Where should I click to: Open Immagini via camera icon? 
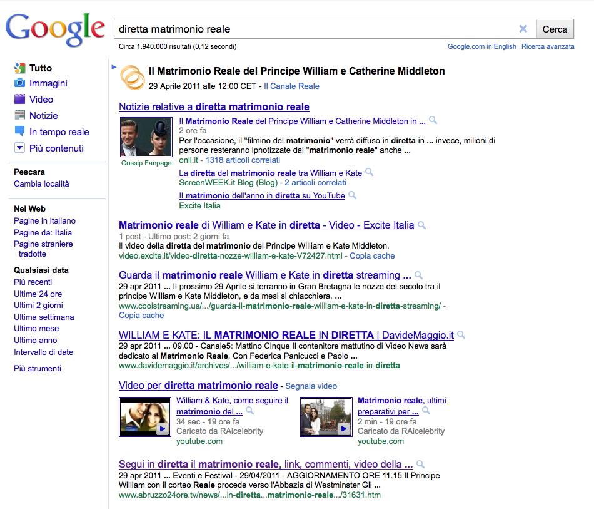coord(20,83)
